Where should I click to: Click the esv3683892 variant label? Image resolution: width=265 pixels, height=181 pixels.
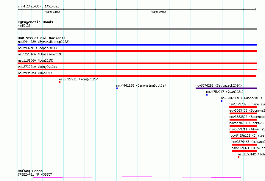pos(247,117)
